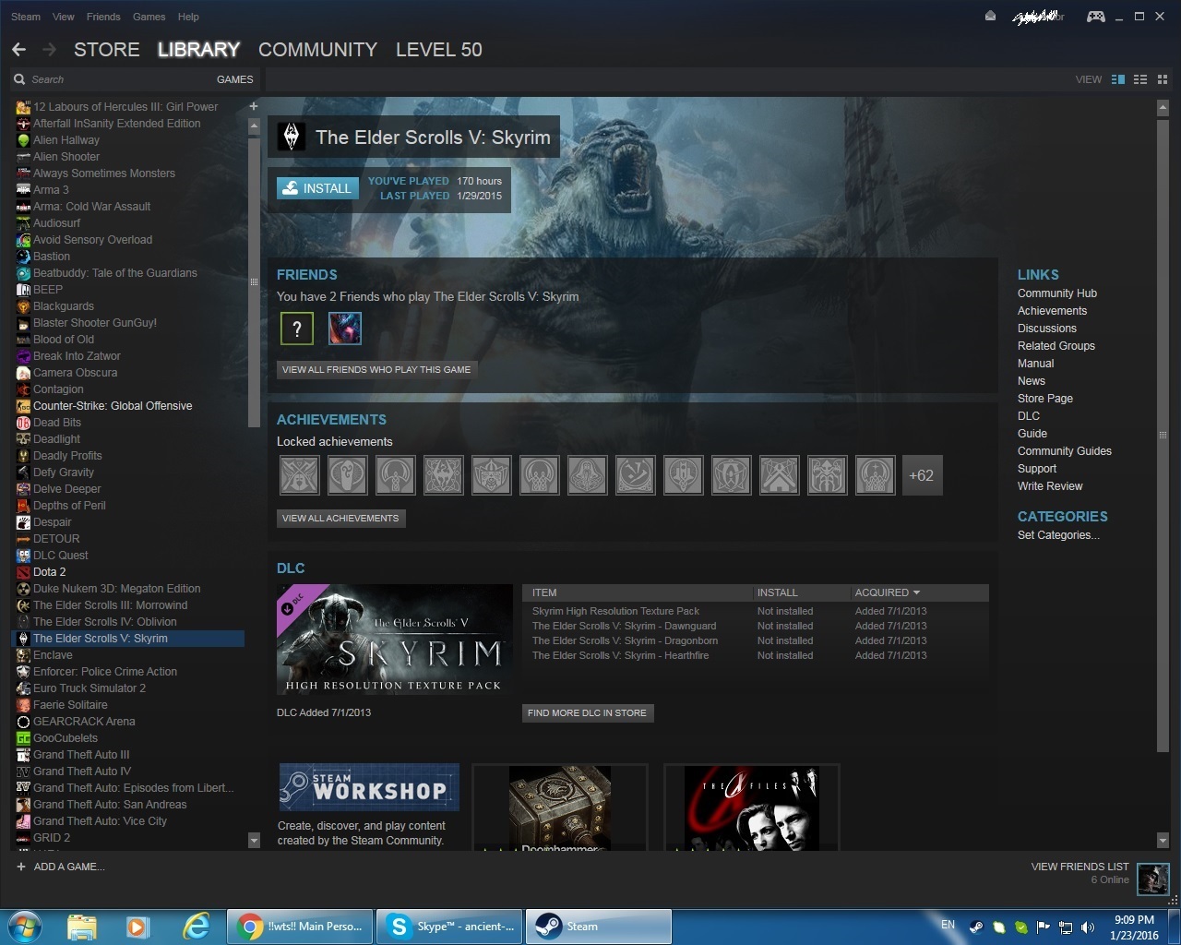Sort DLC by ACQUIRED column
The image size is (1181, 945).
point(887,592)
